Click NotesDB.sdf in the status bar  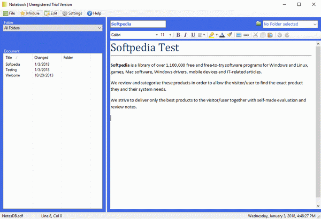point(12,216)
